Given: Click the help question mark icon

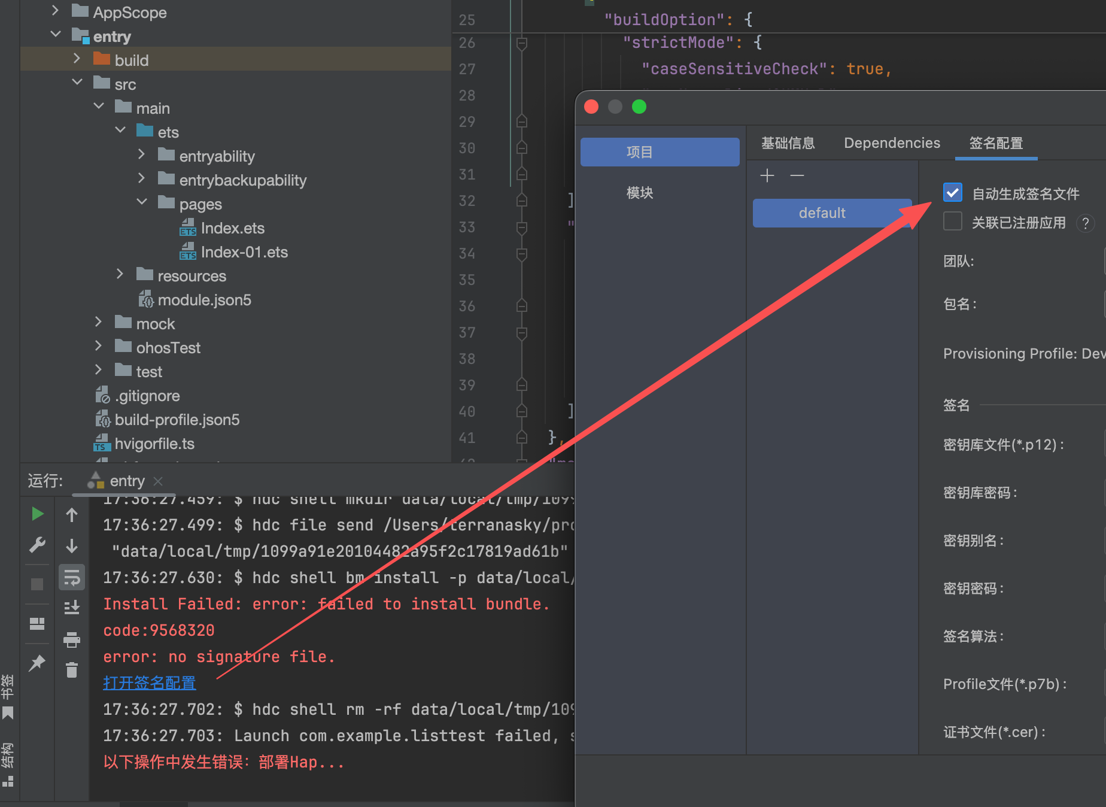Looking at the screenshot, I should pos(1086,223).
